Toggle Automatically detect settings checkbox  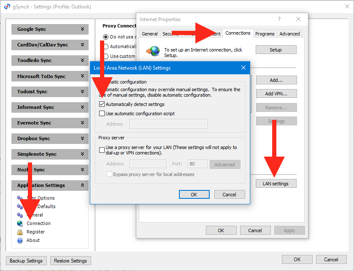pyautogui.click(x=102, y=104)
